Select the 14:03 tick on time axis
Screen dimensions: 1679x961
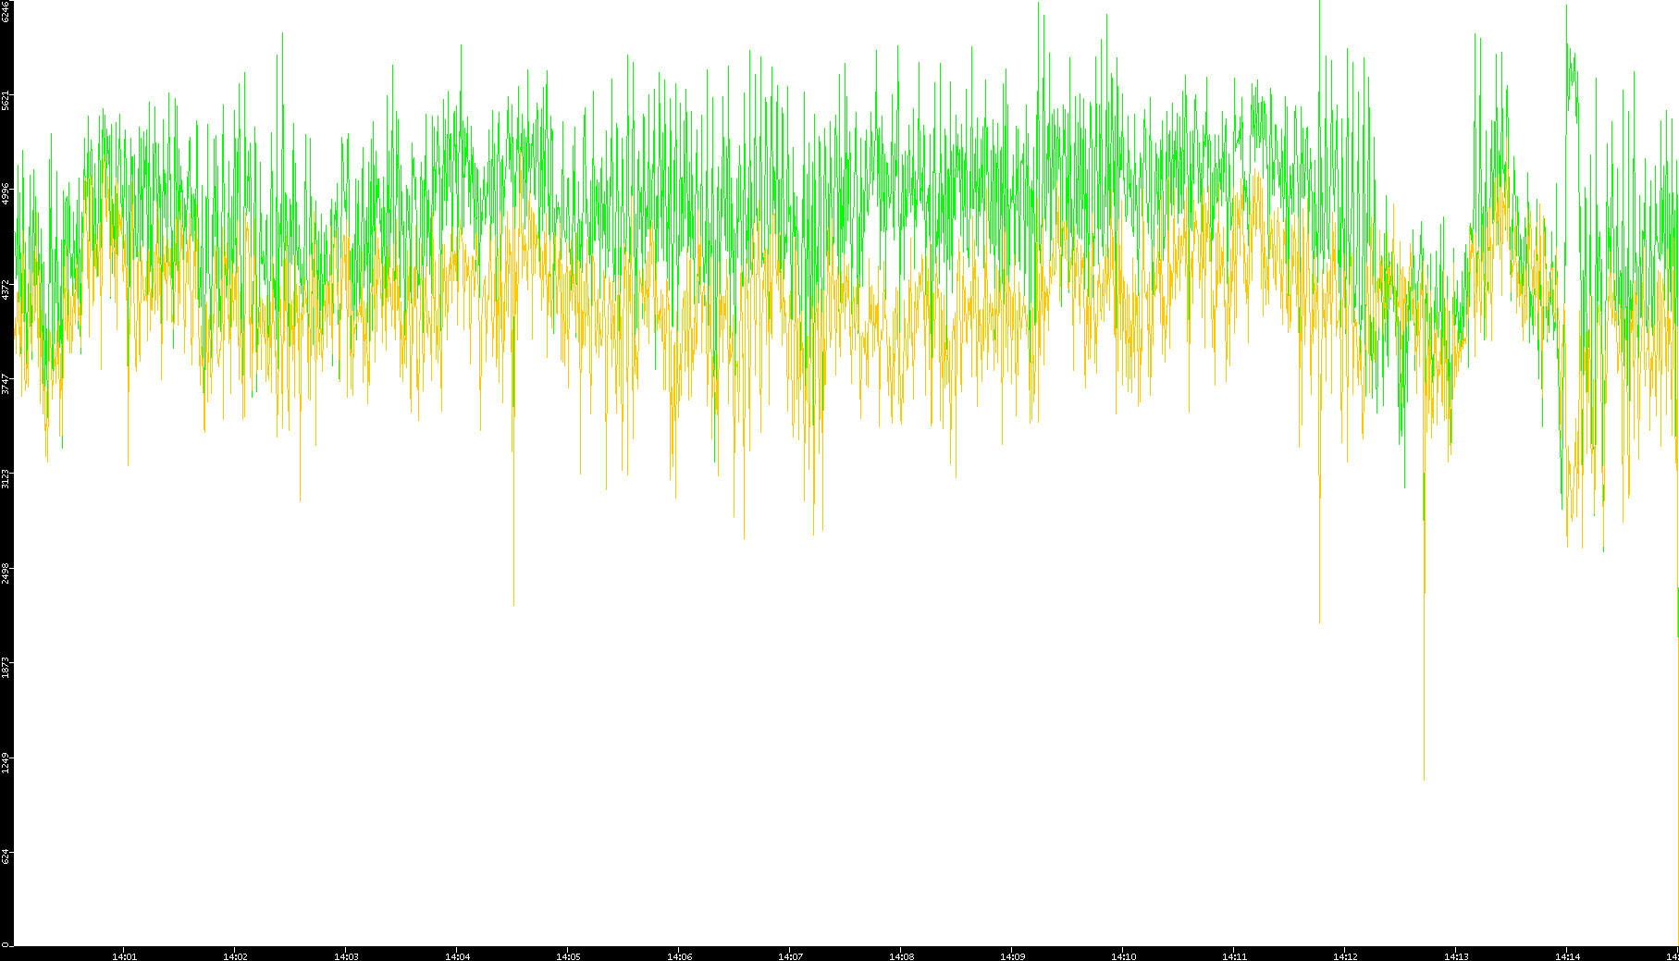pyautogui.click(x=346, y=955)
